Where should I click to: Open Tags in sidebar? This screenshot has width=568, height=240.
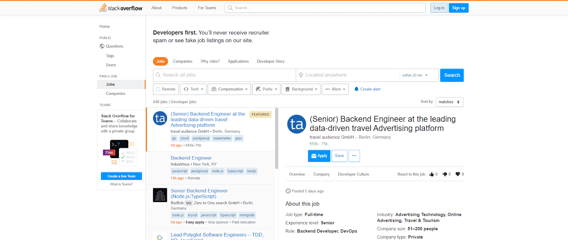coord(110,56)
